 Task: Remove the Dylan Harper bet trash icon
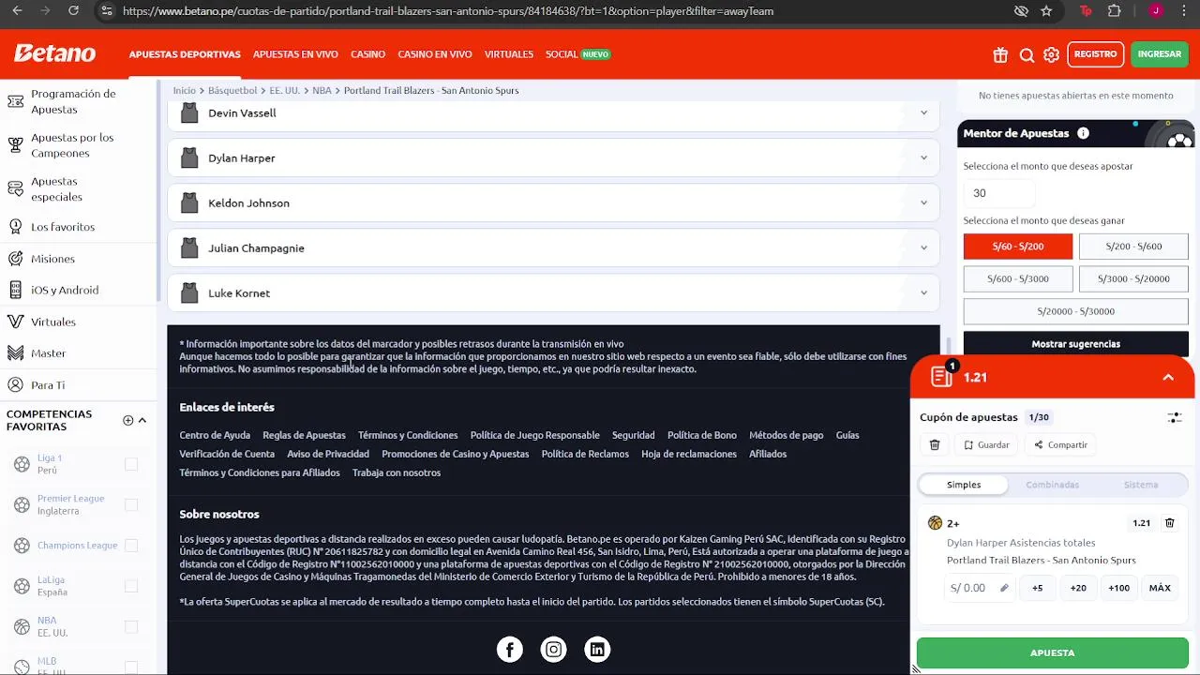coord(1169,523)
